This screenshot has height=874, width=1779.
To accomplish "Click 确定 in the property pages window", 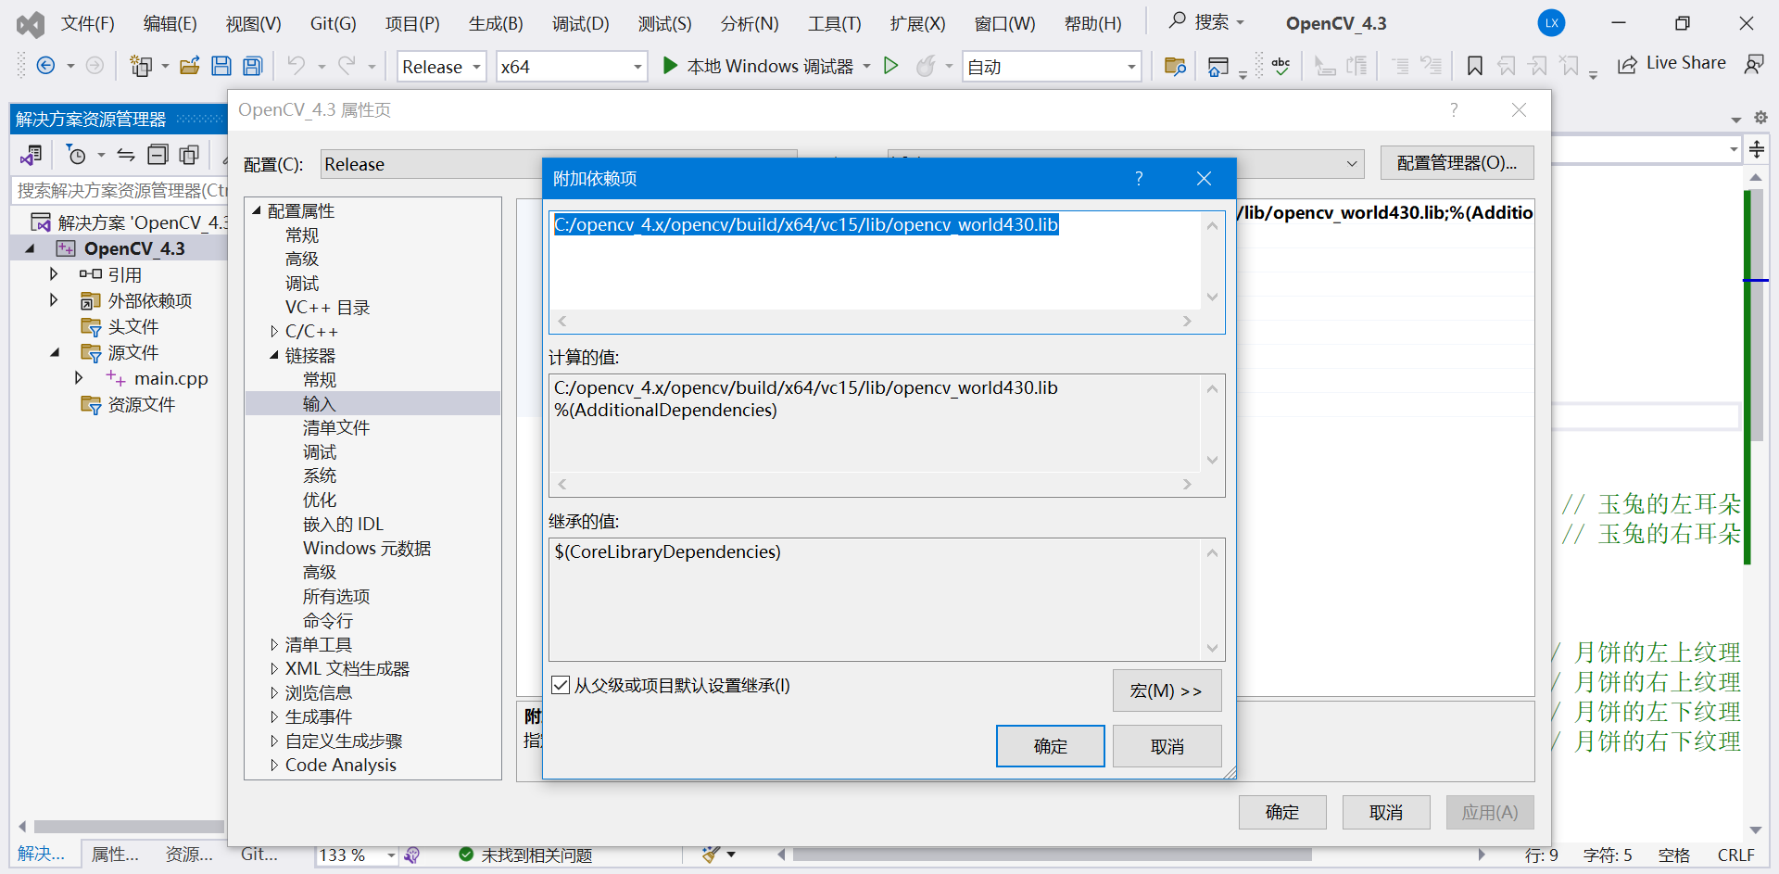I will 1282,812.
